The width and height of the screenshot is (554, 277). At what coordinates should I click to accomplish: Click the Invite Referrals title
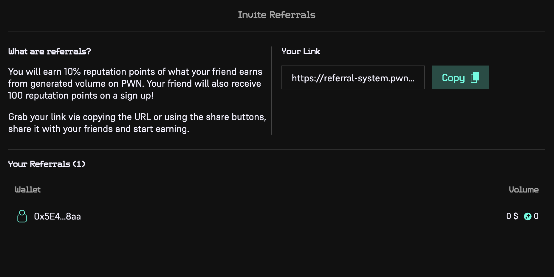276,15
